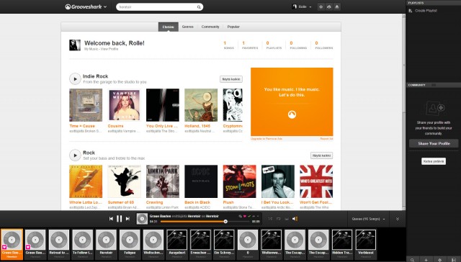Click the green checkmark library icon in player
The height and width of the screenshot is (262, 461).
pos(249,217)
